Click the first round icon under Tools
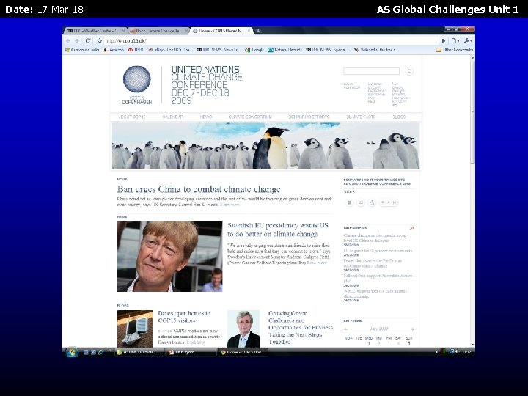Viewport: 528px width, 396px height. 349,202
